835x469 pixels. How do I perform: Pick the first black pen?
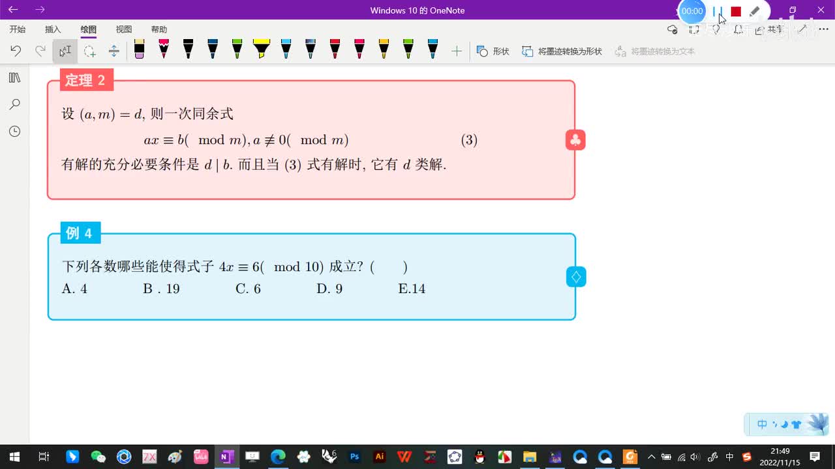(x=188, y=49)
